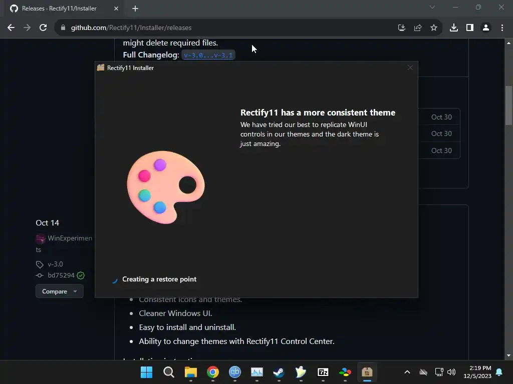Open notifications bell icon
The width and height of the screenshot is (513, 384).
[x=499, y=372]
